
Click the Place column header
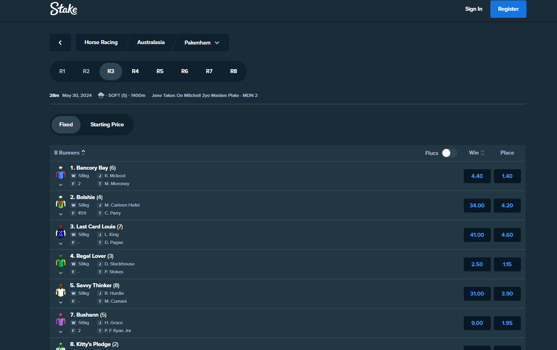tap(507, 153)
